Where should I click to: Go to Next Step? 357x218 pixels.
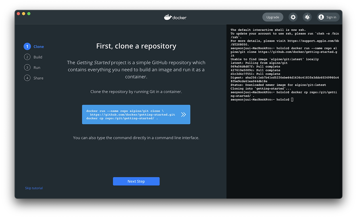click(x=136, y=181)
